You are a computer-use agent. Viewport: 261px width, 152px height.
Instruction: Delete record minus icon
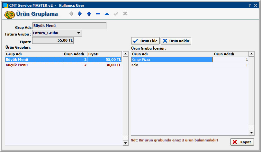pos(98,14)
